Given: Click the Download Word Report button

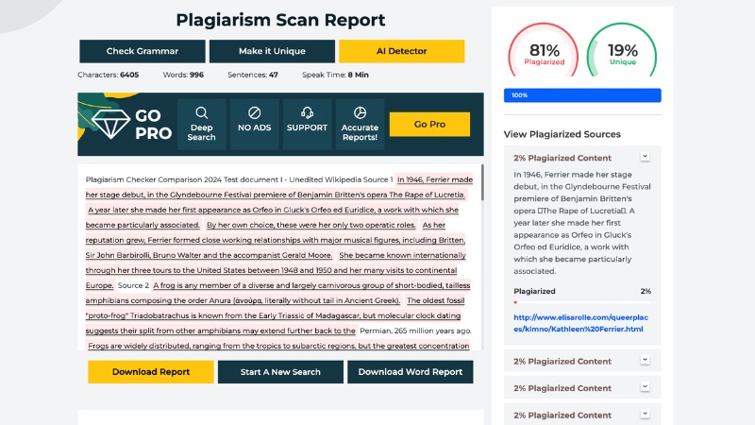Looking at the screenshot, I should [410, 372].
